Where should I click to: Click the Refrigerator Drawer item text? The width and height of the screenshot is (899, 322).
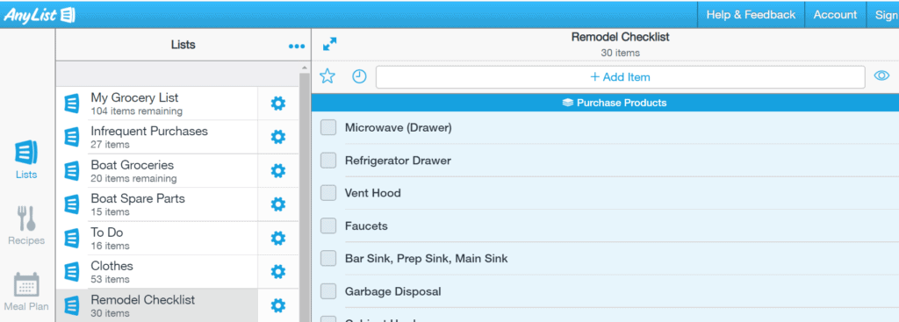[398, 161]
